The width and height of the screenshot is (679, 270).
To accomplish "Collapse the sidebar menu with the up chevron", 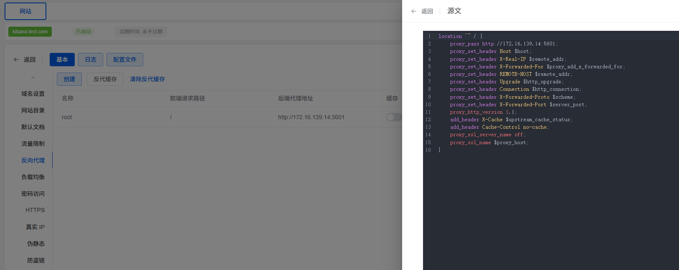I will pos(33,78).
